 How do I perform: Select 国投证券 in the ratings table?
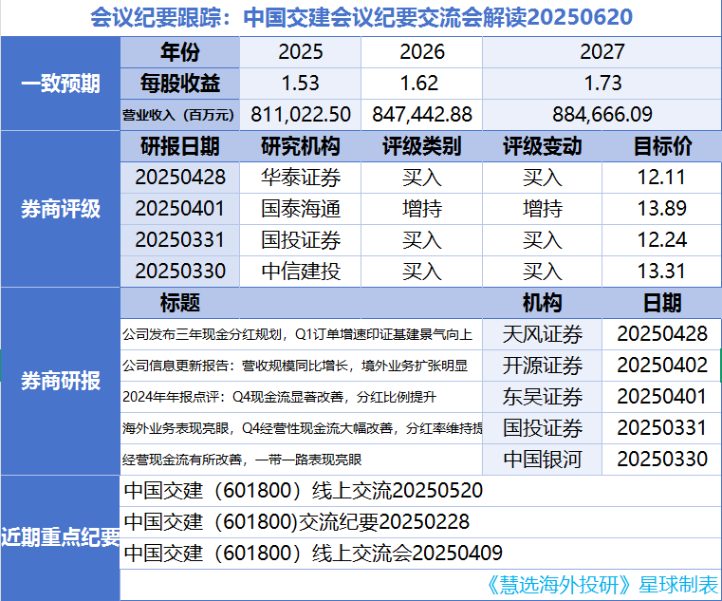(x=300, y=240)
